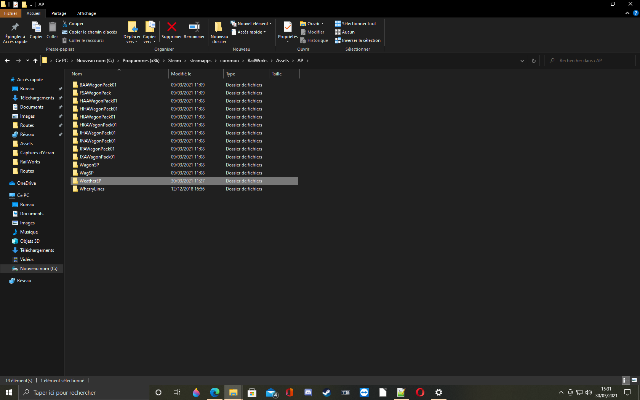The height and width of the screenshot is (400, 640).
Task: Click Coller le raccourci
Action: point(83,40)
